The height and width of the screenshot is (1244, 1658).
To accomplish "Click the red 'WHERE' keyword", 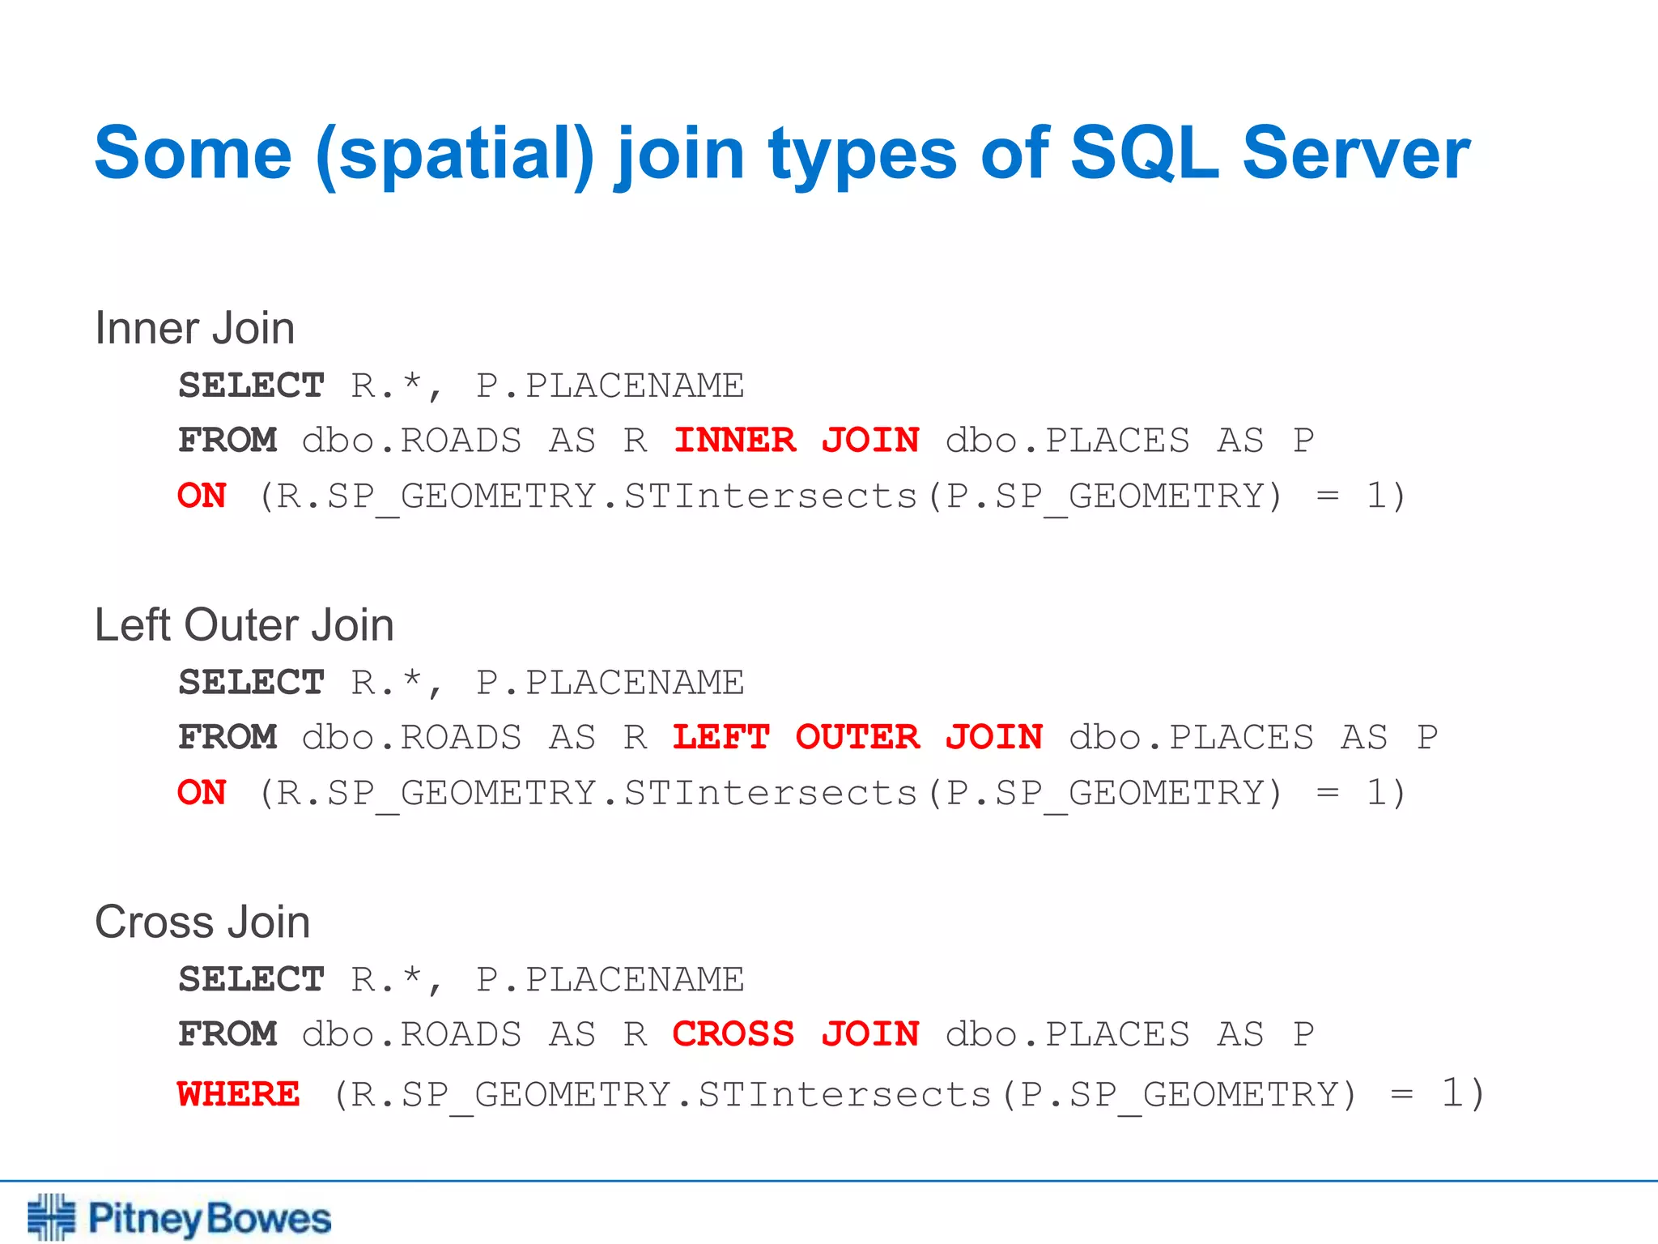I will (x=239, y=1094).
